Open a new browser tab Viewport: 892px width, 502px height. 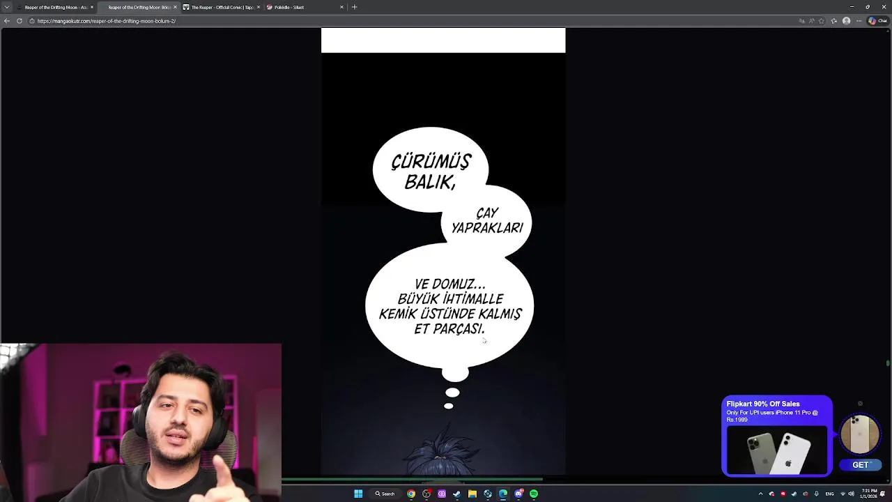(x=354, y=7)
